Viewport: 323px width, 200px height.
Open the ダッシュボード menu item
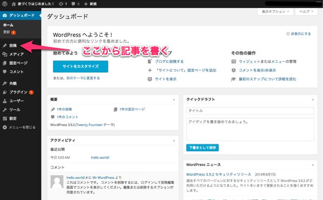20,16
